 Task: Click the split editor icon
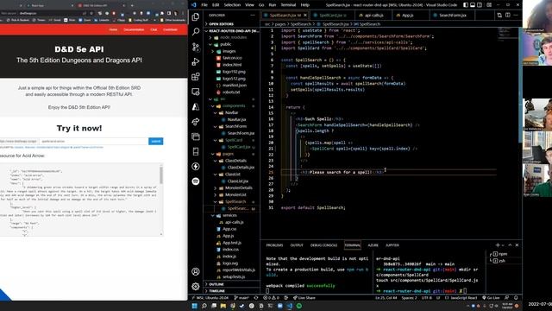[x=508, y=16]
